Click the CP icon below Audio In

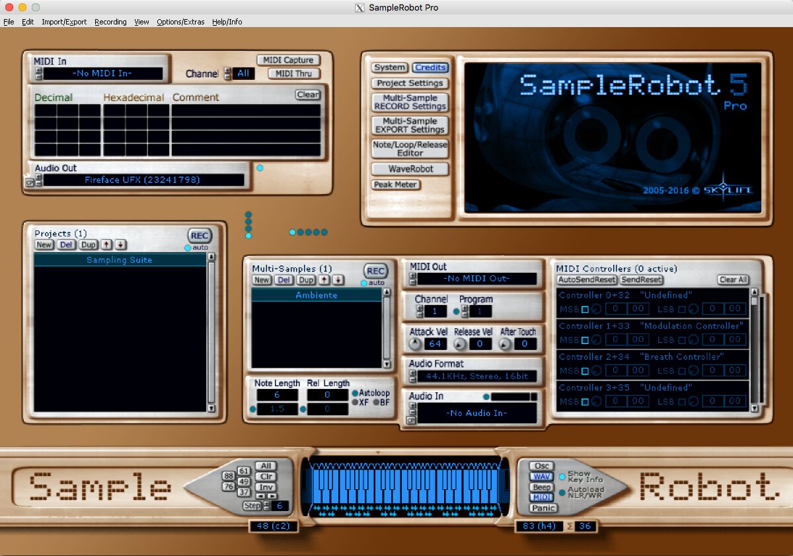tap(412, 421)
